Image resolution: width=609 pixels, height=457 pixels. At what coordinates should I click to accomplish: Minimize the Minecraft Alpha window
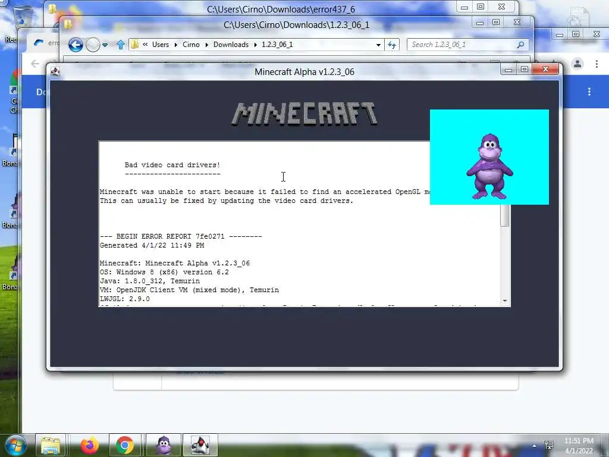pyautogui.click(x=508, y=70)
